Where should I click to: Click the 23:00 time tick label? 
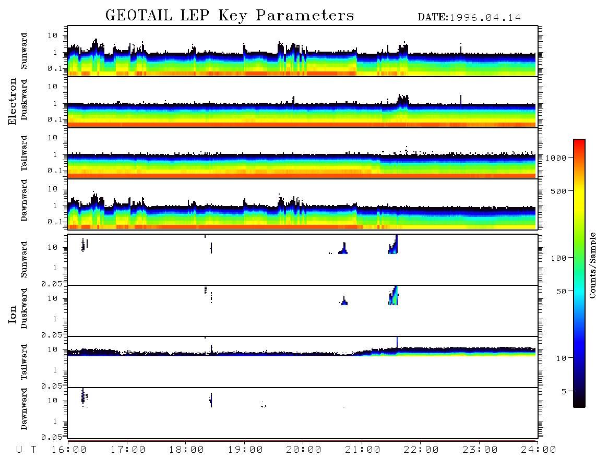click(x=481, y=450)
